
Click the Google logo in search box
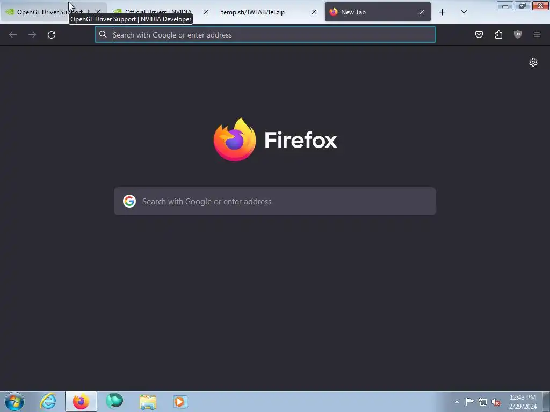(129, 201)
